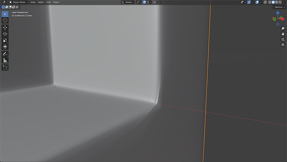Viewport: 287px width, 162px height.
Task: Expand the Options dropdown
Action: click(280, 7)
